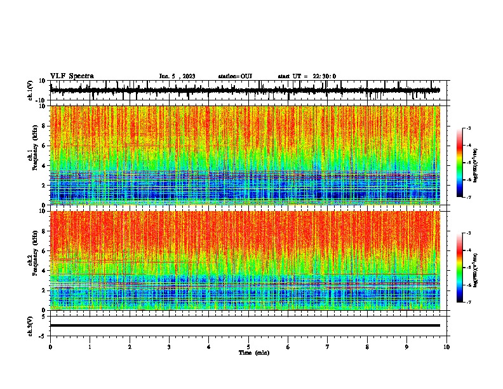Click the ch.1 voltage waveform trace panel
This screenshot has width=503, height=389.
[x=248, y=90]
